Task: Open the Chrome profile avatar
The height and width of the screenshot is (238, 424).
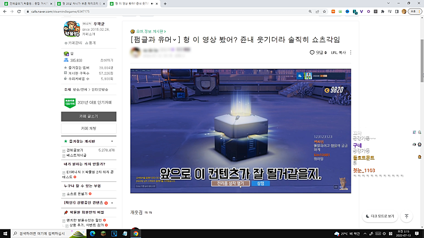Action: [404, 12]
